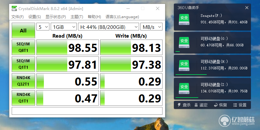Click the 鉴定 label in 360 U盘助手
The image size is (260, 130).
[203, 105]
